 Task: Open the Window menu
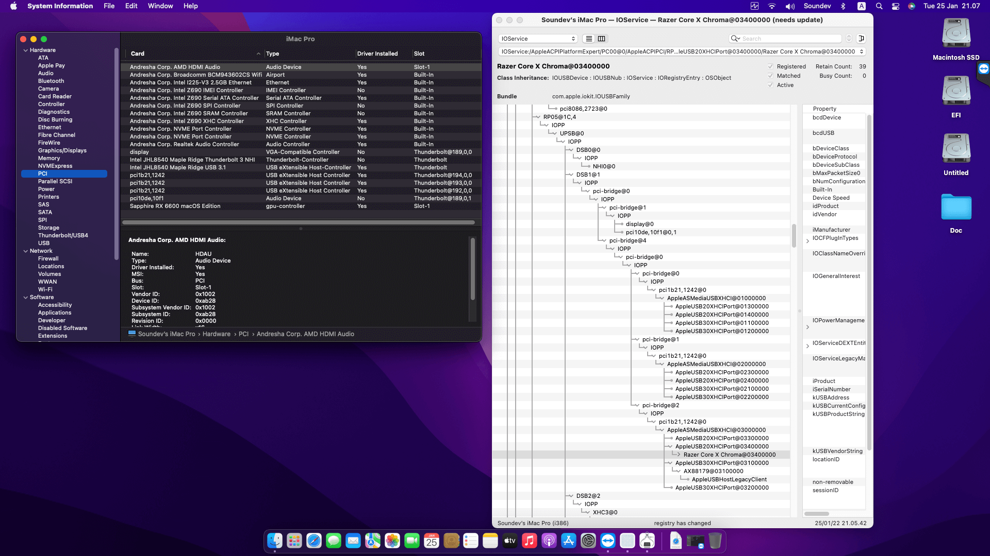(x=160, y=6)
